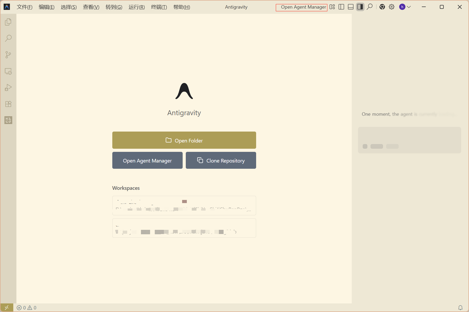The height and width of the screenshot is (312, 469).
Task: Open the Extensions view
Action: coord(8,104)
